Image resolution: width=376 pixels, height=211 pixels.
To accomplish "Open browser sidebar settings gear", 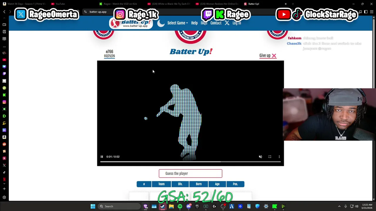I will (4, 198).
